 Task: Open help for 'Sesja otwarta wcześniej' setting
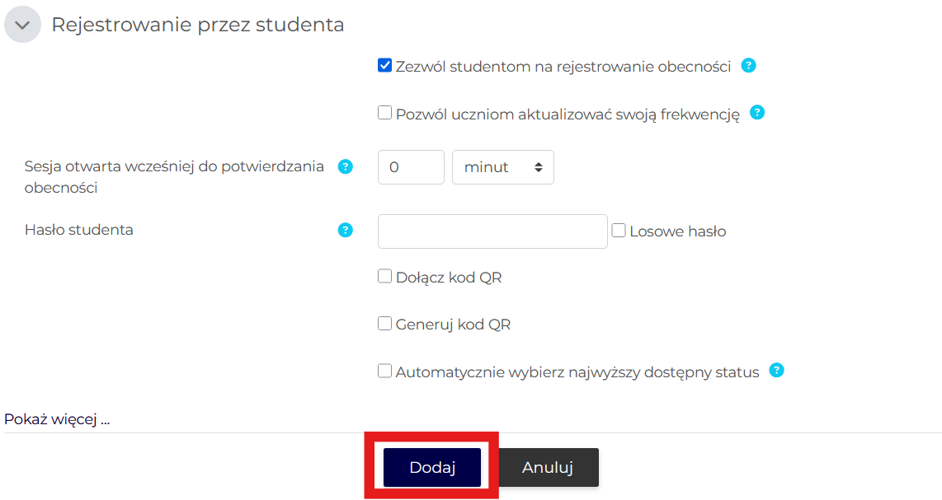(346, 166)
